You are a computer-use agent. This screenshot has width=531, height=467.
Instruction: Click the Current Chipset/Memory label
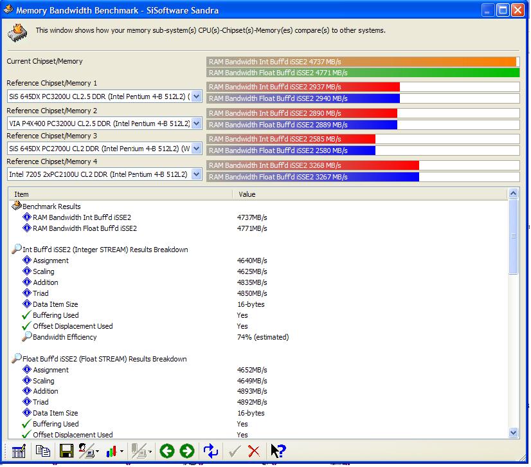[x=44, y=61]
